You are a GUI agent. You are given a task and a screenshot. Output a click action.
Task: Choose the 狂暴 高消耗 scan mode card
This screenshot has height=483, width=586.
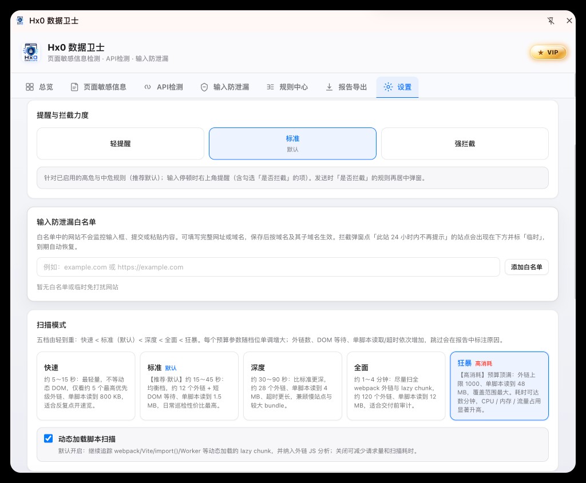499,386
